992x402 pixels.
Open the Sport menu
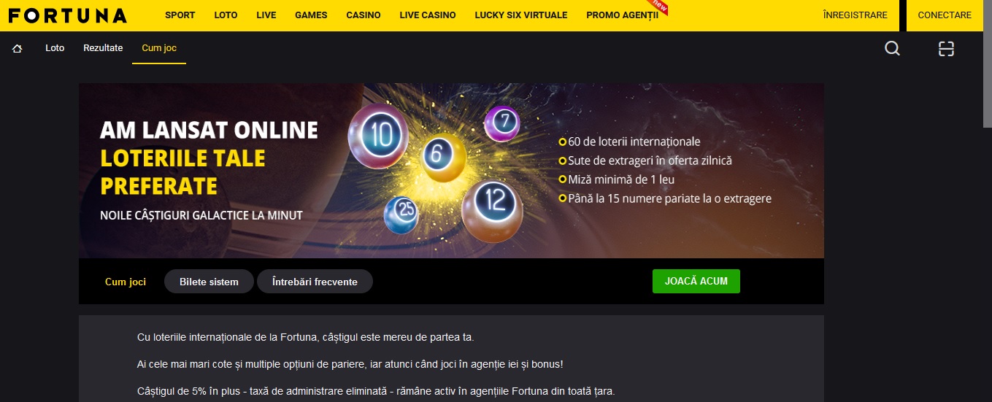(x=180, y=15)
